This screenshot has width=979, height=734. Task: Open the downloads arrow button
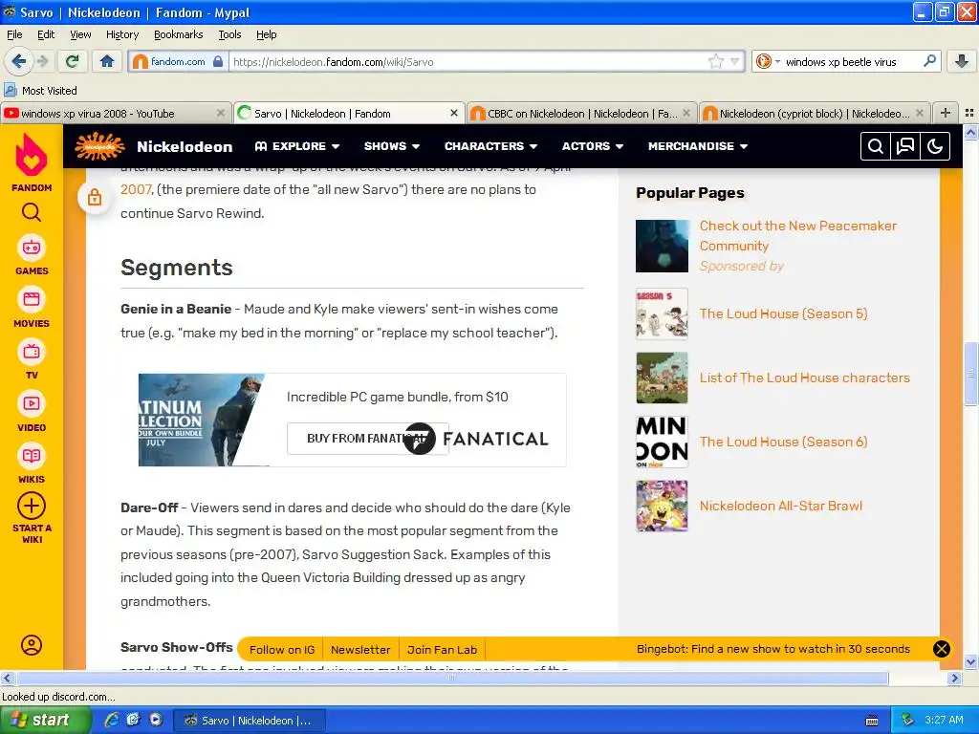click(x=962, y=61)
